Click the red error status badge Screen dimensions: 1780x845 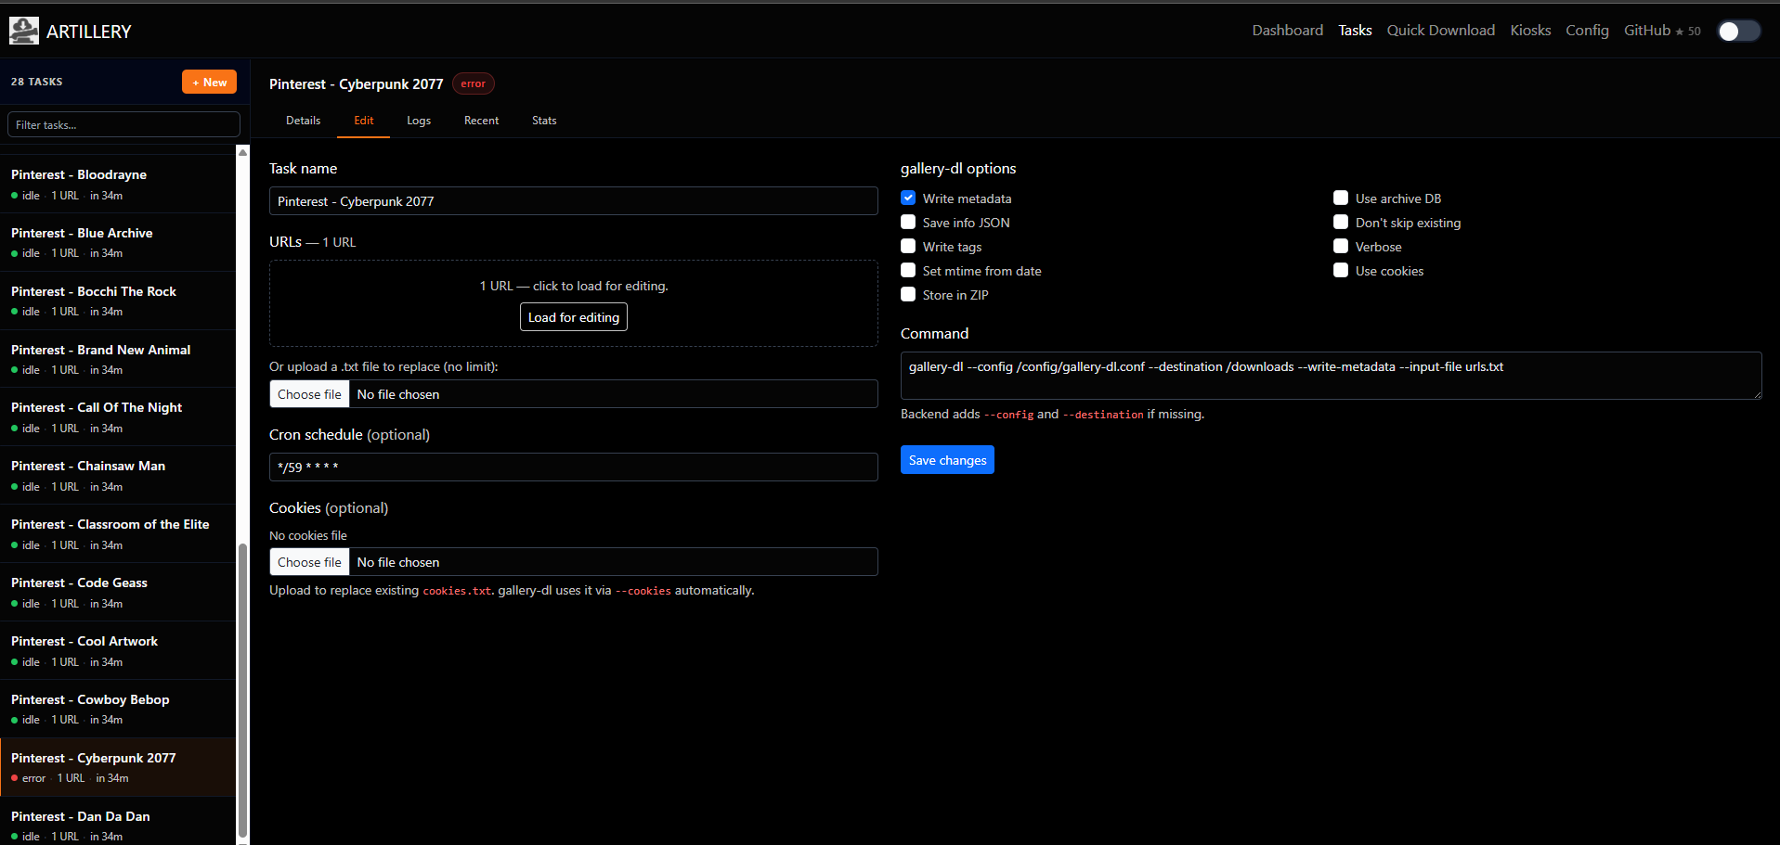(x=473, y=83)
